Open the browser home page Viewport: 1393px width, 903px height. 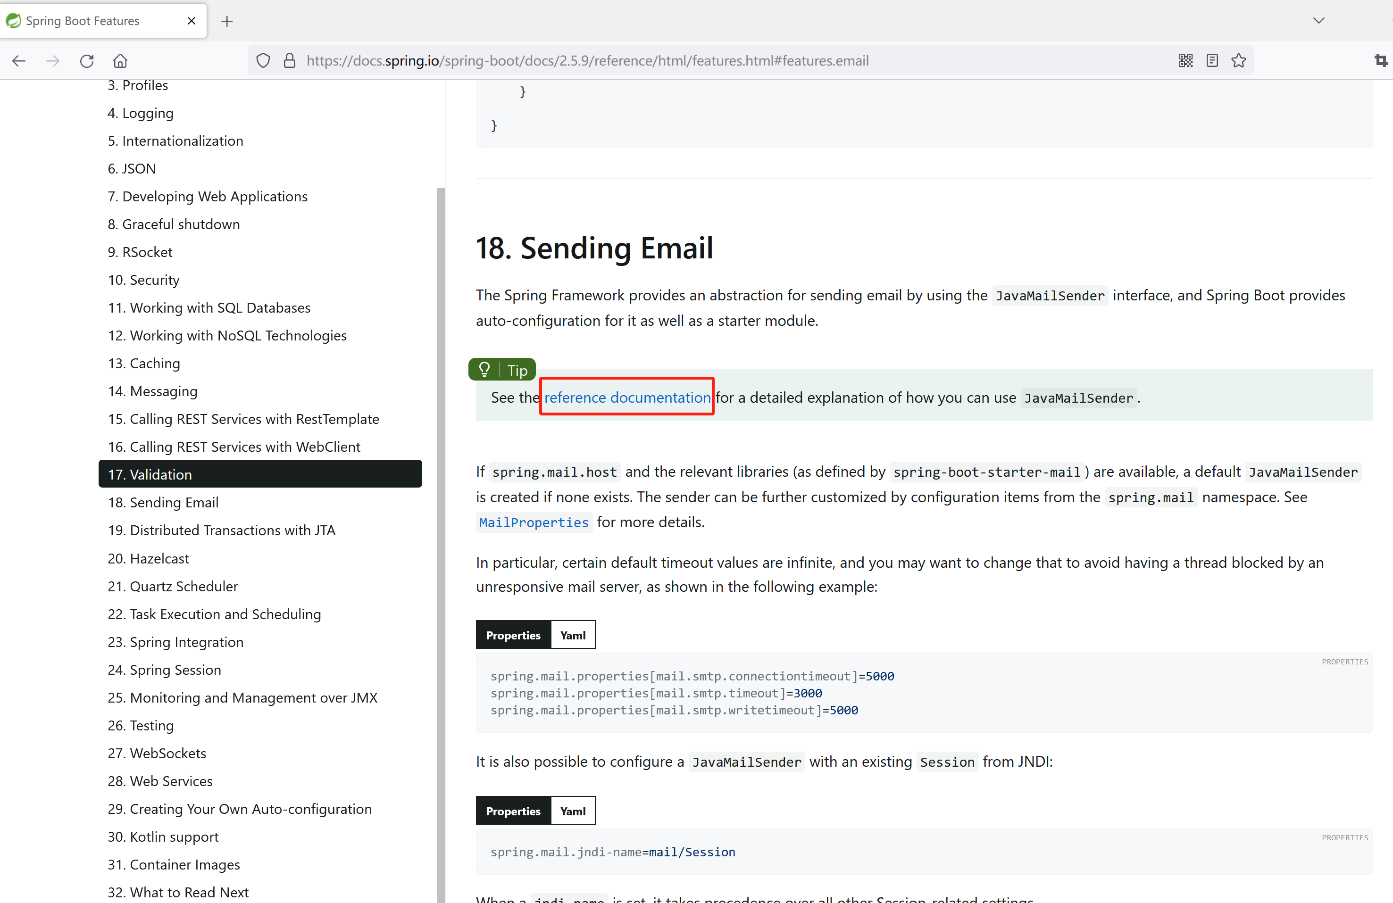(120, 60)
